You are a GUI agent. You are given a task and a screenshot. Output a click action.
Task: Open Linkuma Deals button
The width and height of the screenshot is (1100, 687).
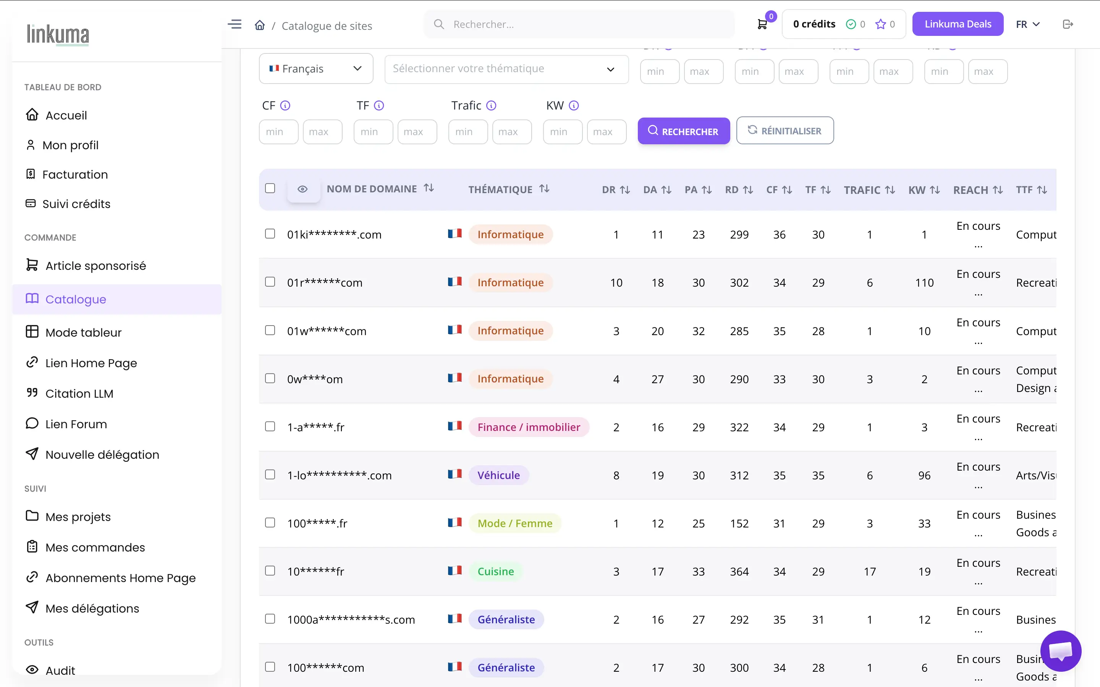click(x=958, y=24)
